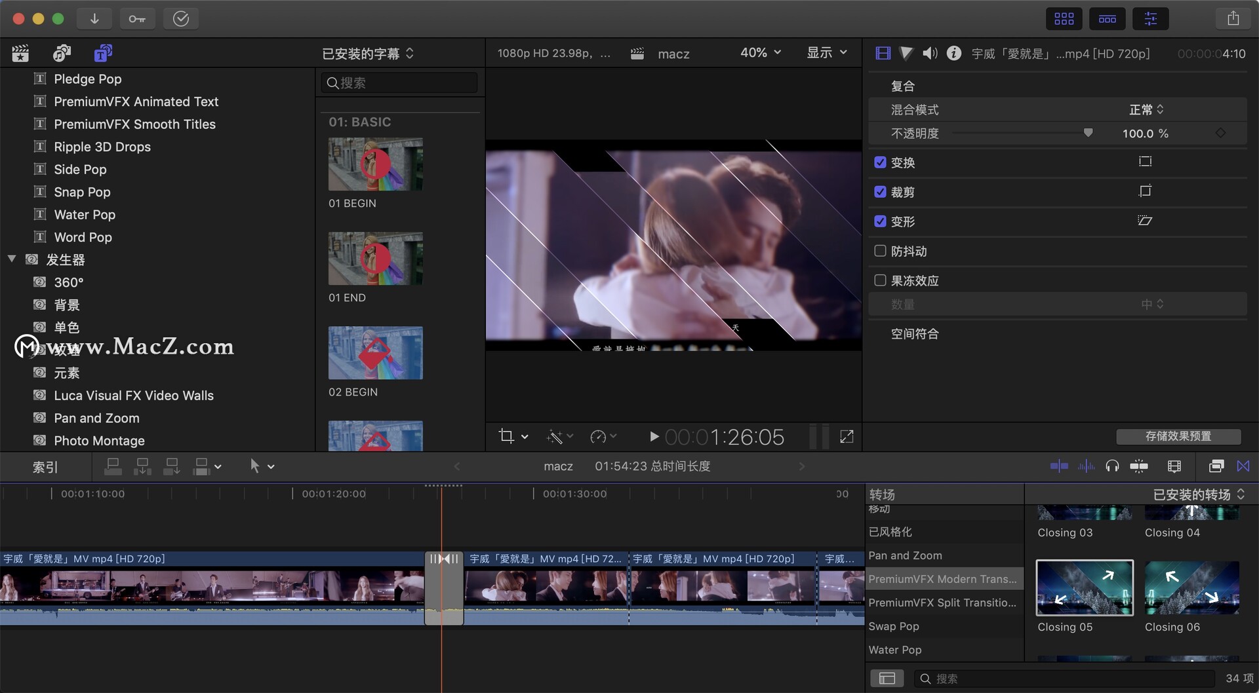Switch to the Color inspector triangle tab
1259x693 pixels.
point(906,53)
